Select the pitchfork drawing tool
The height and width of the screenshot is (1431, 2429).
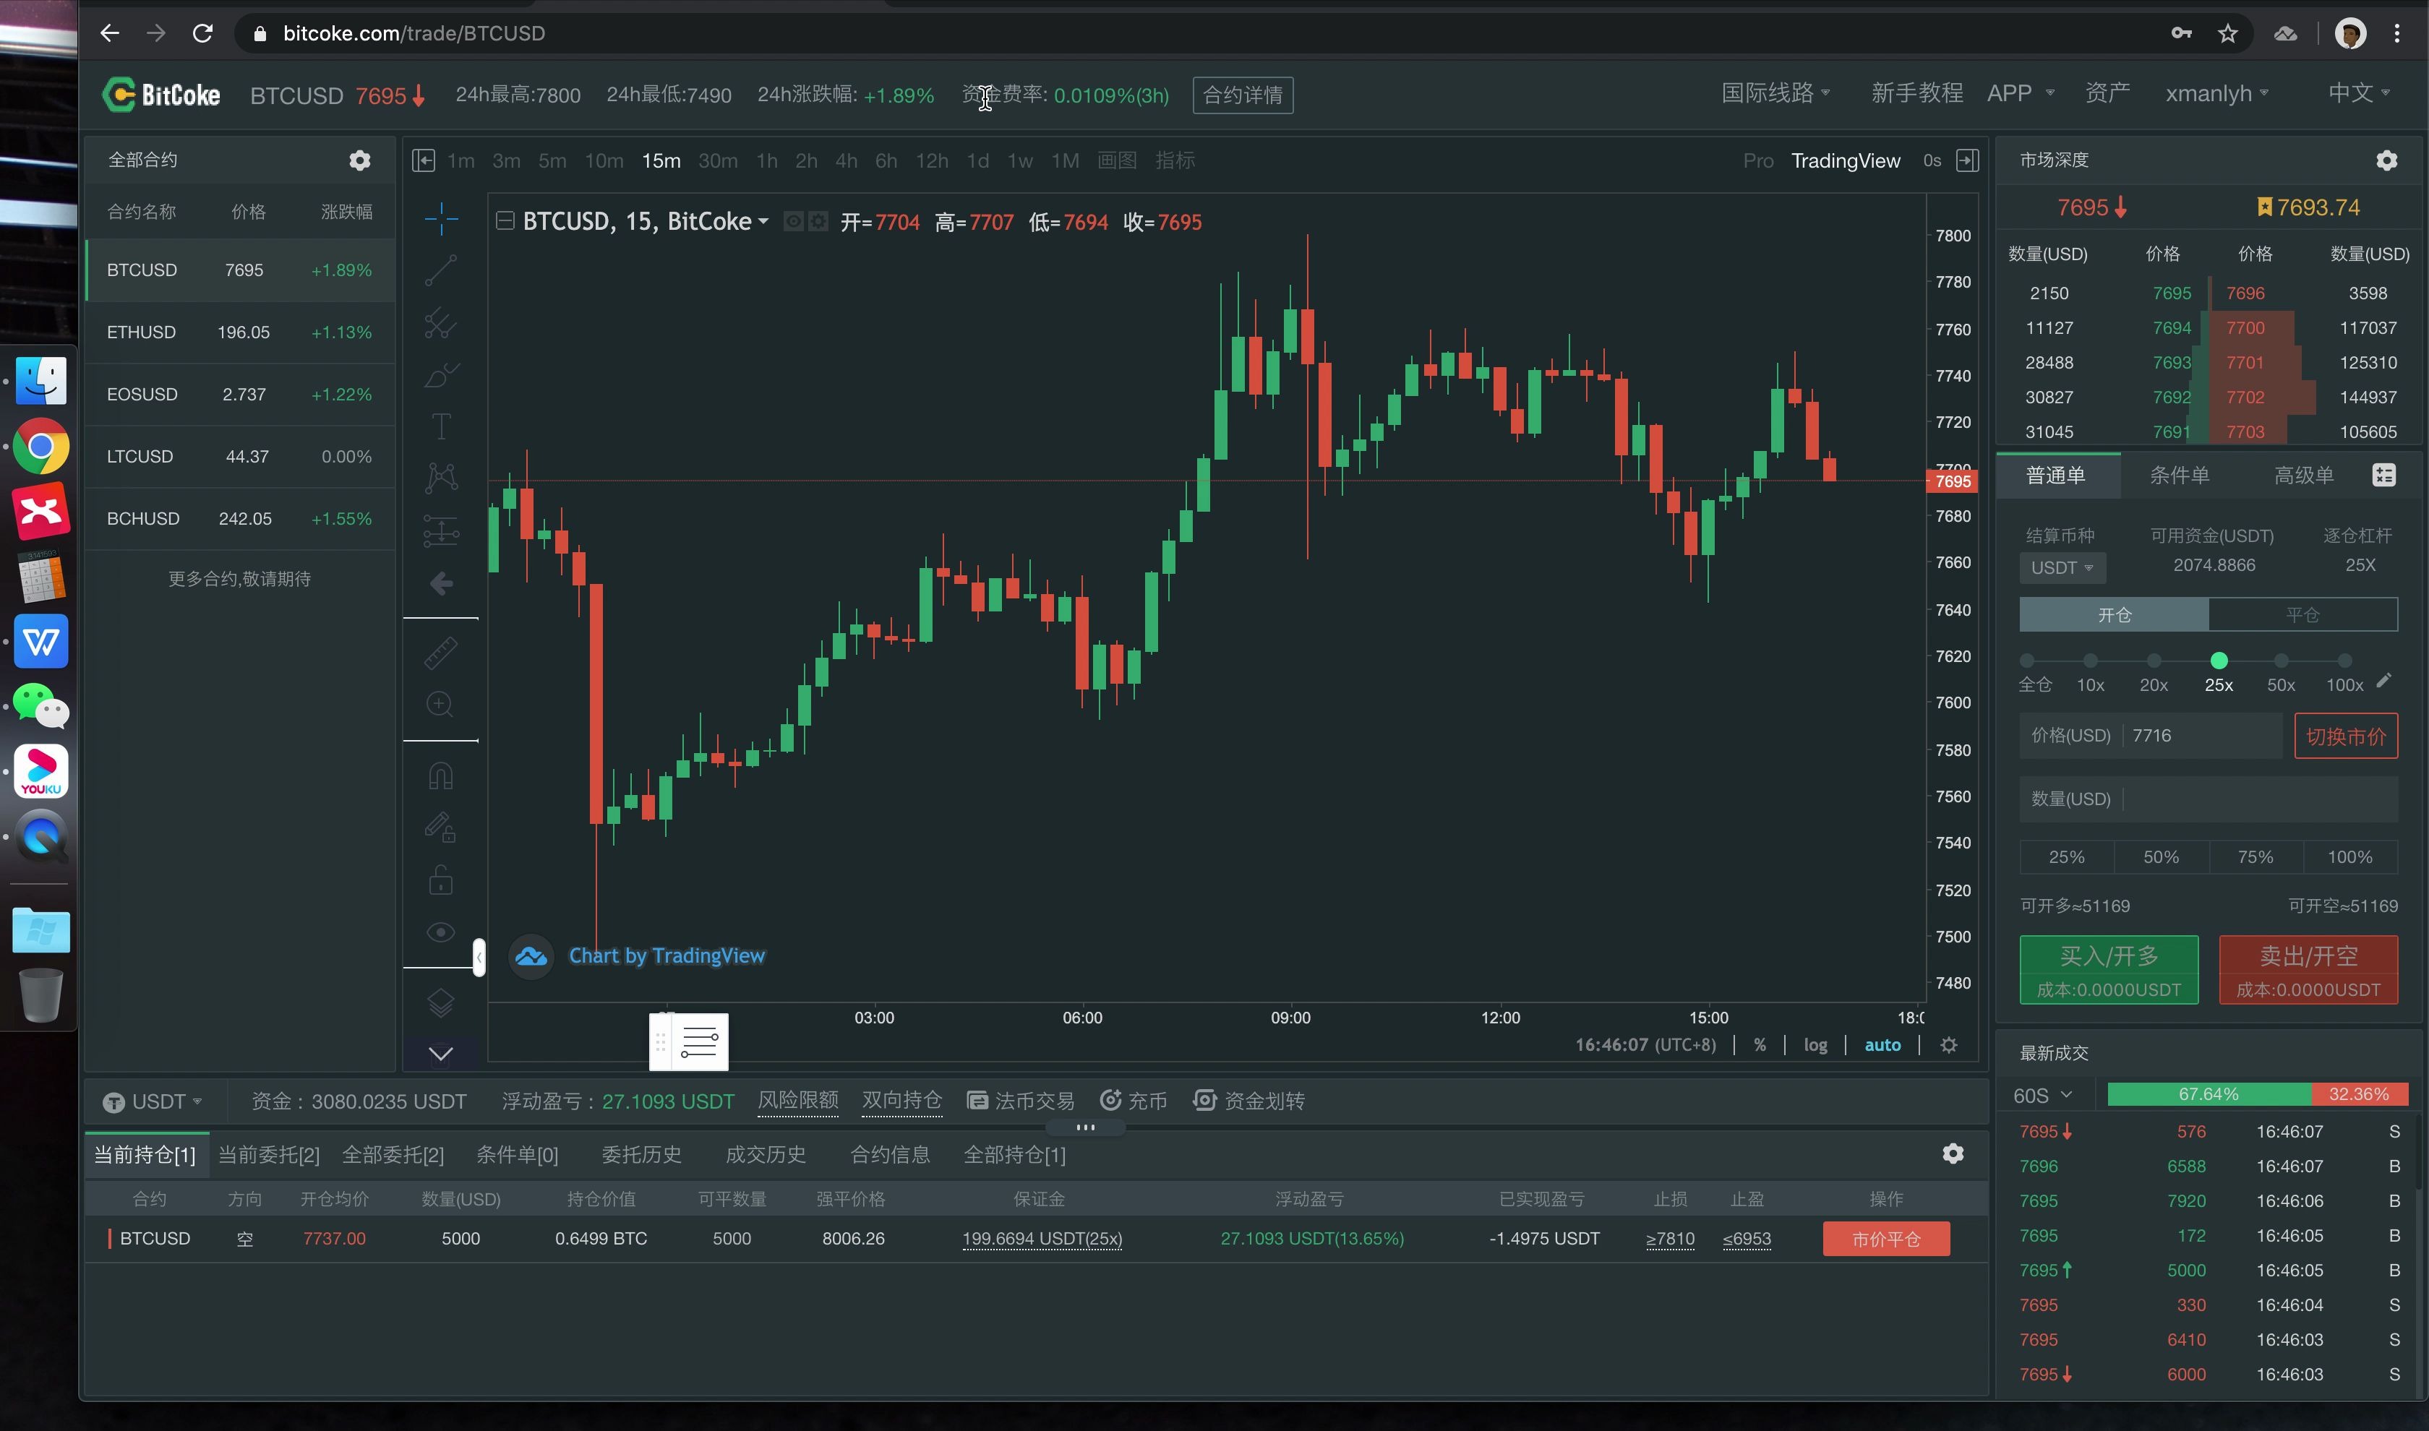[441, 322]
